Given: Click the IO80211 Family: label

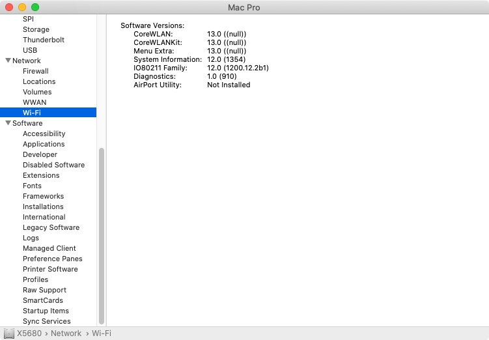Looking at the screenshot, I should point(160,68).
